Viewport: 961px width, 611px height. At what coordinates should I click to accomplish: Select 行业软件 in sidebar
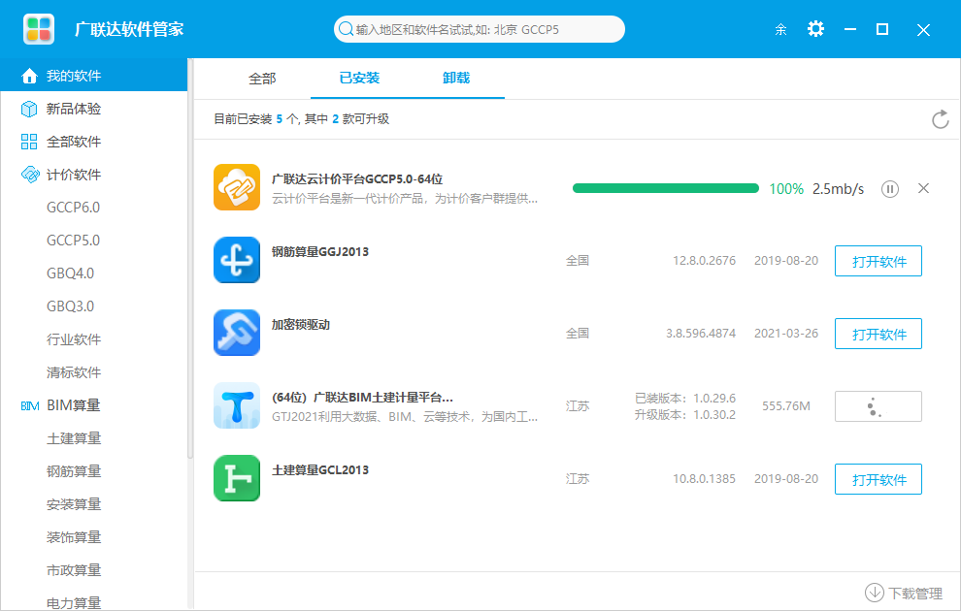pos(74,339)
